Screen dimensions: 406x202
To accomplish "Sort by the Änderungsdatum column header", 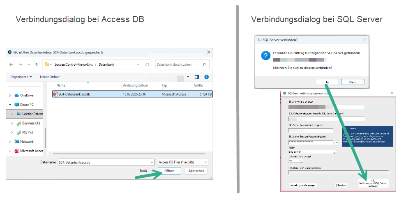I will [135, 85].
